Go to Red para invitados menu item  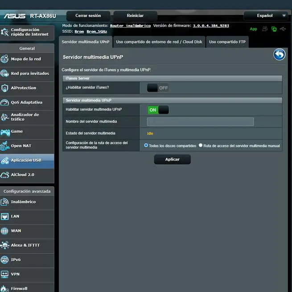pyautogui.click(x=27, y=74)
